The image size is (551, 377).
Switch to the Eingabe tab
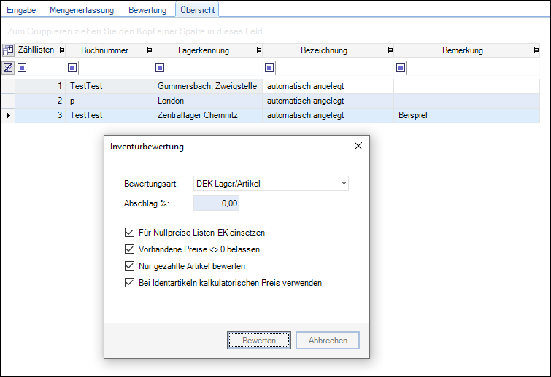point(22,10)
